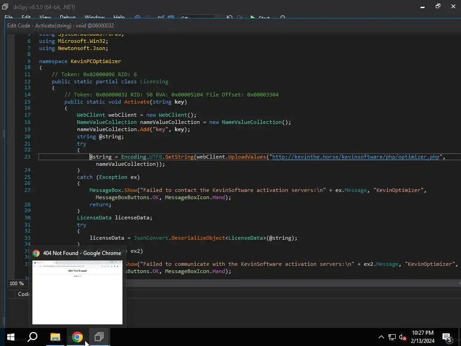Click JsonConvert on line 33
Image resolution: width=461 pixels, height=346 pixels.
tap(151, 238)
